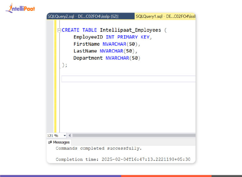Collapse the CREATE TABLE code block

59,30
